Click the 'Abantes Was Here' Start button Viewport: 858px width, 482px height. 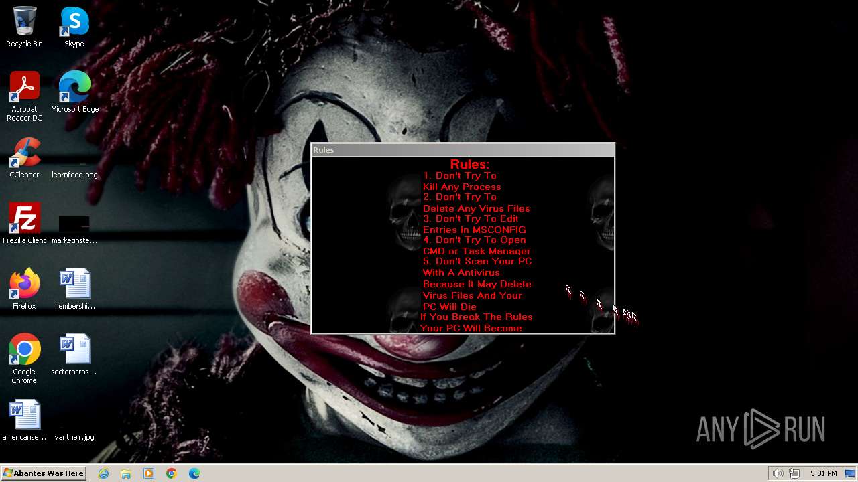(44, 473)
